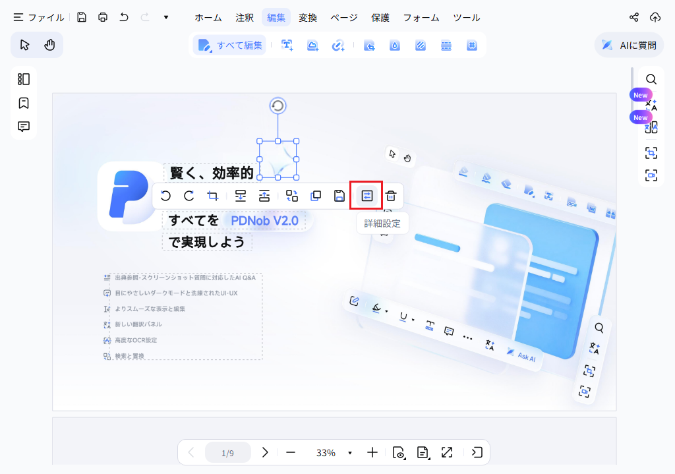Image resolution: width=675 pixels, height=474 pixels.
Task: Open the 変換 tab
Action: tap(308, 18)
